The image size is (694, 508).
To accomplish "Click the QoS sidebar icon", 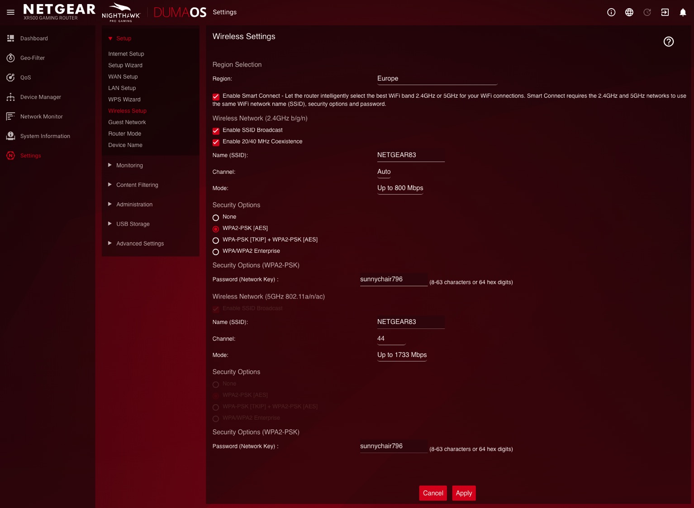I will [x=11, y=77].
